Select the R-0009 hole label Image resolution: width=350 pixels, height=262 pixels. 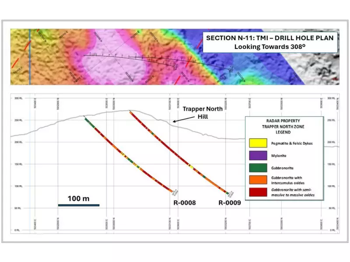(229, 202)
